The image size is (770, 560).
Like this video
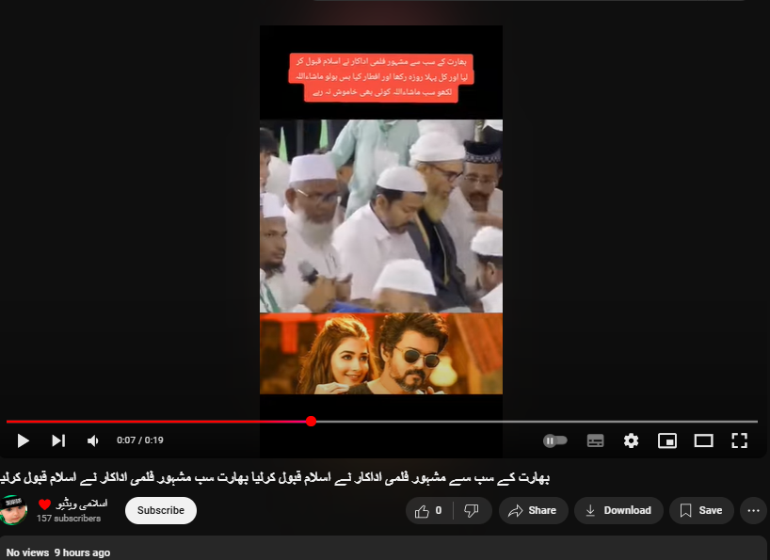coord(428,510)
